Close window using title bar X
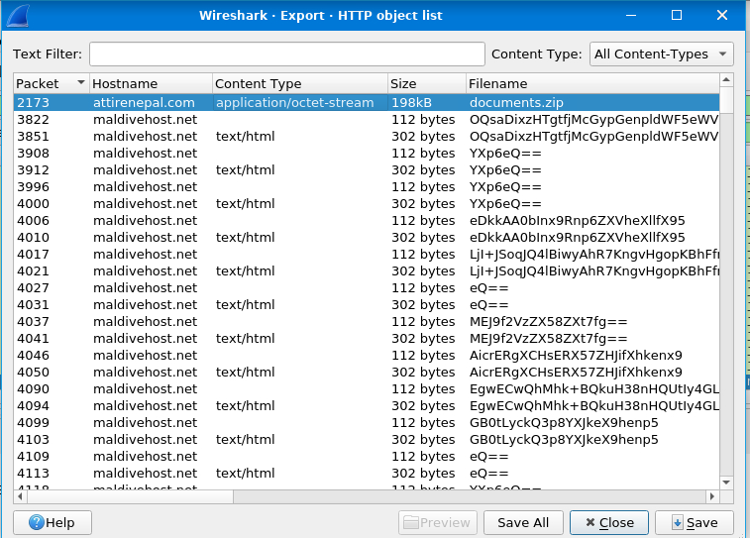The width and height of the screenshot is (750, 538). pos(722,15)
